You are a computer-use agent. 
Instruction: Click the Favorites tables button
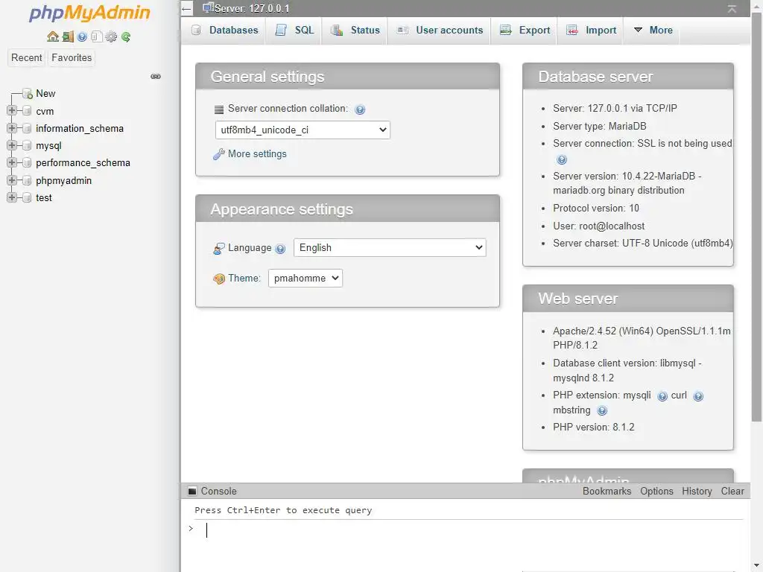(72, 57)
